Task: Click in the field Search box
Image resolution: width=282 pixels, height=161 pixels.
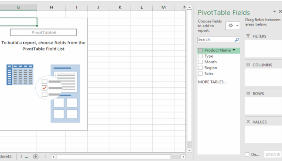Action: tap(215, 40)
